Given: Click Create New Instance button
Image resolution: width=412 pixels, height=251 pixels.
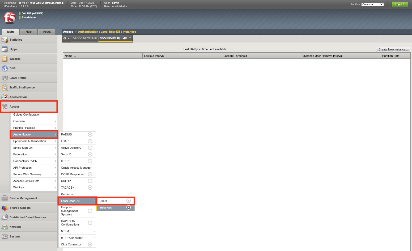Looking at the screenshot, I should [393, 49].
